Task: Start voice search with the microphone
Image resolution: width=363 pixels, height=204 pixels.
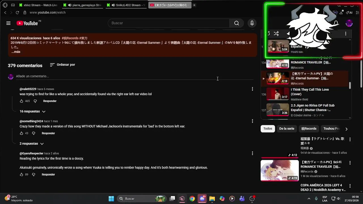Action: tap(252, 23)
